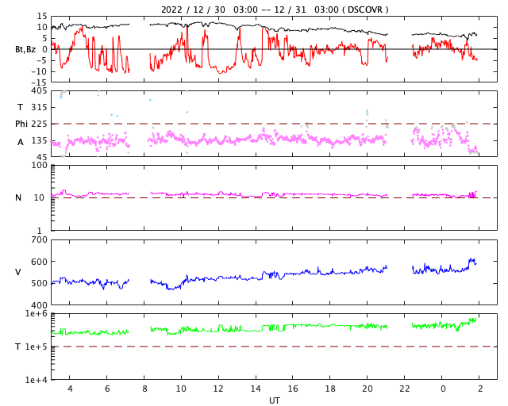This screenshot has height=406, width=508.
Task: Click the '45' tick value
Action: [x=42, y=157]
